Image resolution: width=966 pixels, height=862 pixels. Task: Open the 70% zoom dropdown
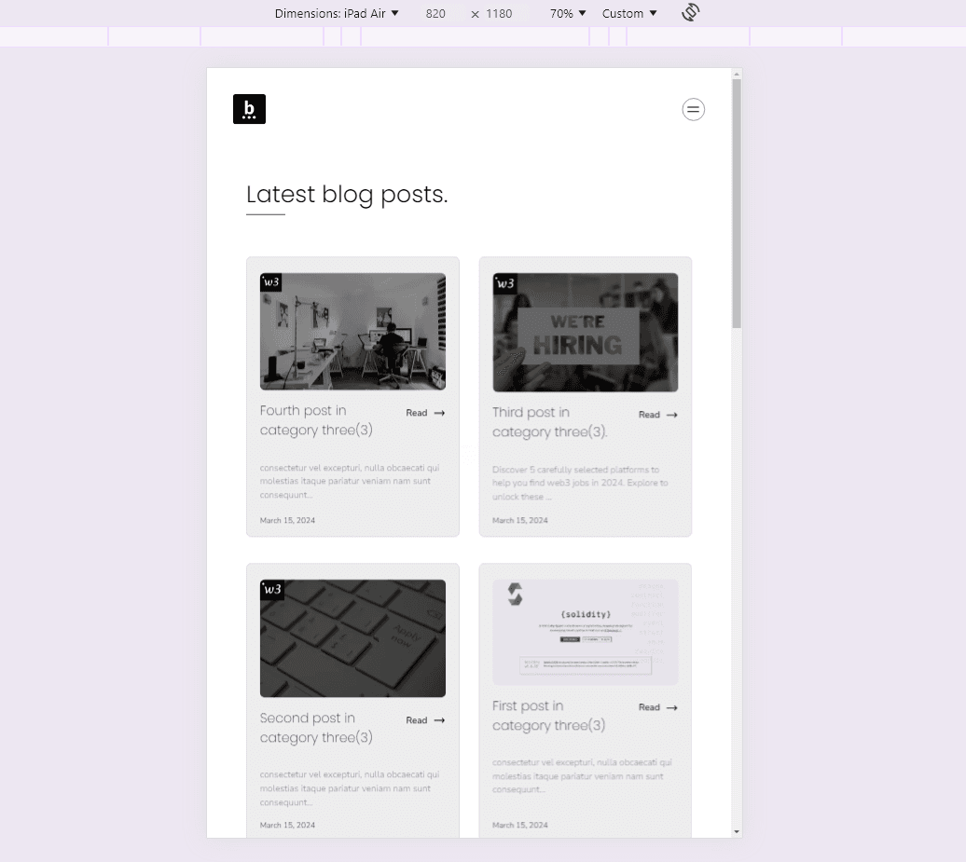tap(568, 14)
